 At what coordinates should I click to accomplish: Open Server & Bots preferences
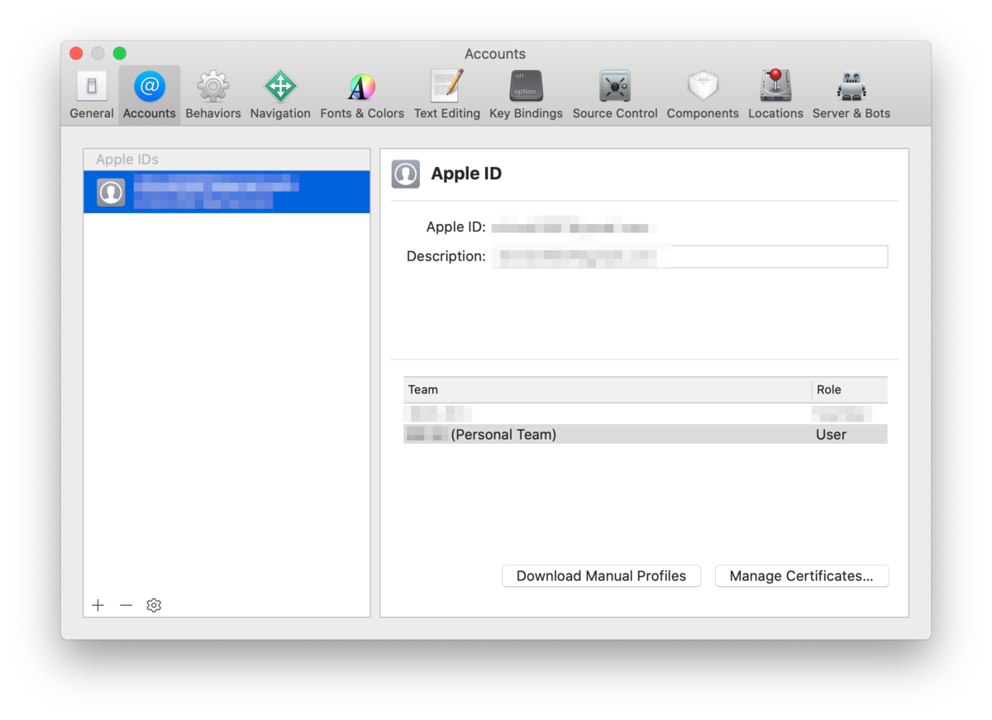[851, 95]
